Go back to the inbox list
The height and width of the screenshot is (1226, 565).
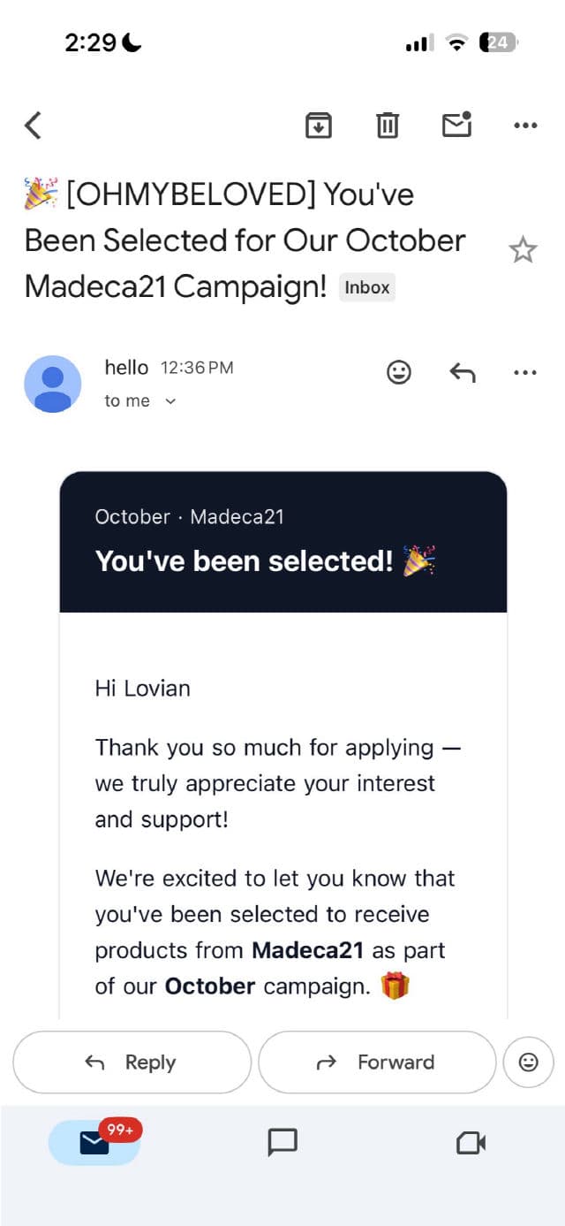[x=33, y=126]
